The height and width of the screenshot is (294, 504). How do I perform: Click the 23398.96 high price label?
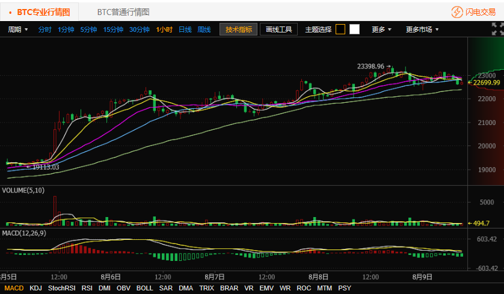tap(370, 66)
